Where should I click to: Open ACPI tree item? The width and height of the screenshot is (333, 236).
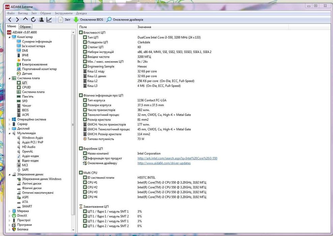click(x=25, y=115)
